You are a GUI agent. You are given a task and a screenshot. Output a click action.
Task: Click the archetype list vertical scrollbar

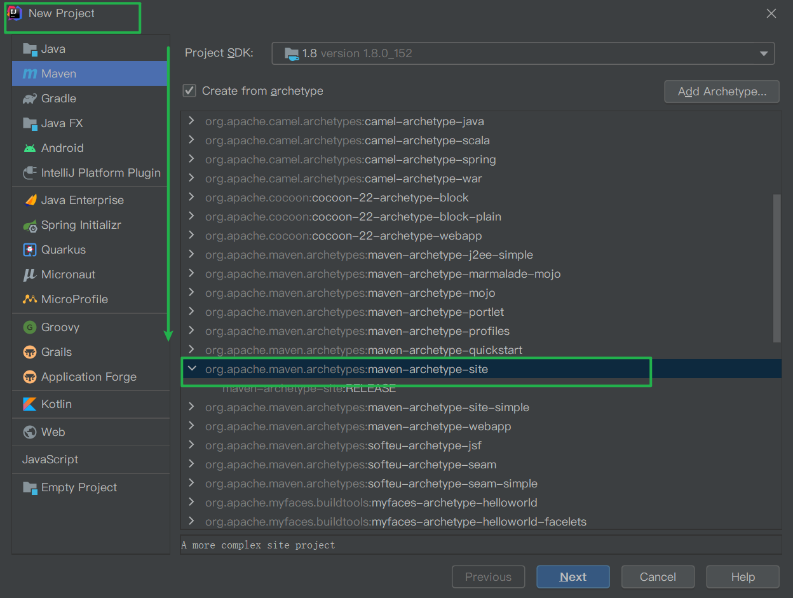(776, 268)
